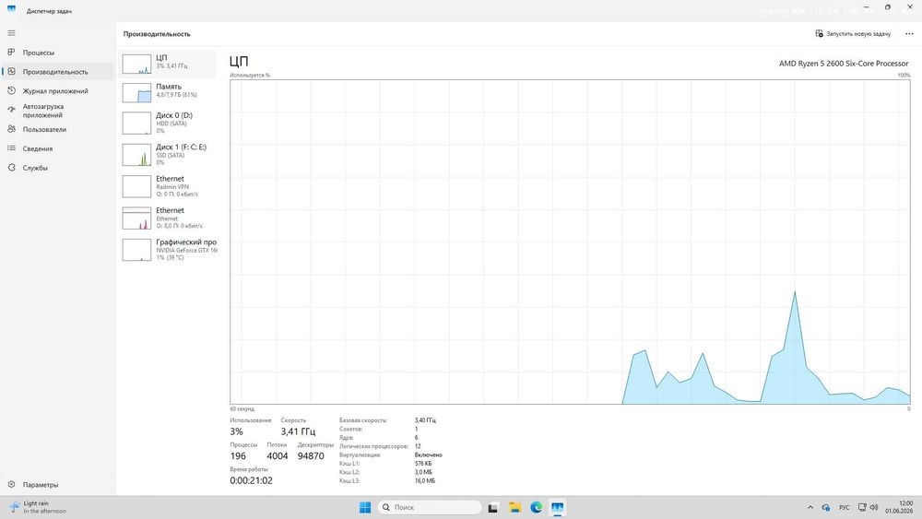Select the Графический процессор entry
The height and width of the screenshot is (519, 922).
168,250
